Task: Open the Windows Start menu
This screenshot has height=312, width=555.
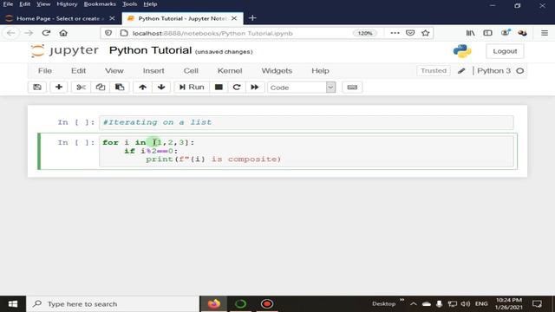Action: 13,304
